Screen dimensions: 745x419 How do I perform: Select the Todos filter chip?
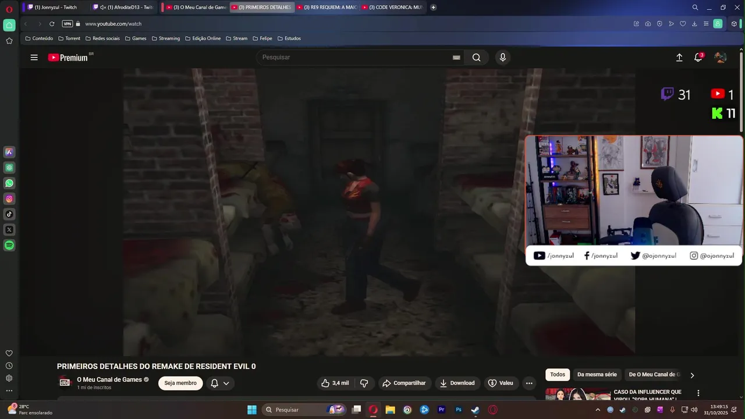pos(558,375)
